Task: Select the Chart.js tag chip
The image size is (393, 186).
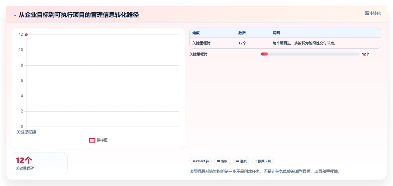Action: [201, 161]
